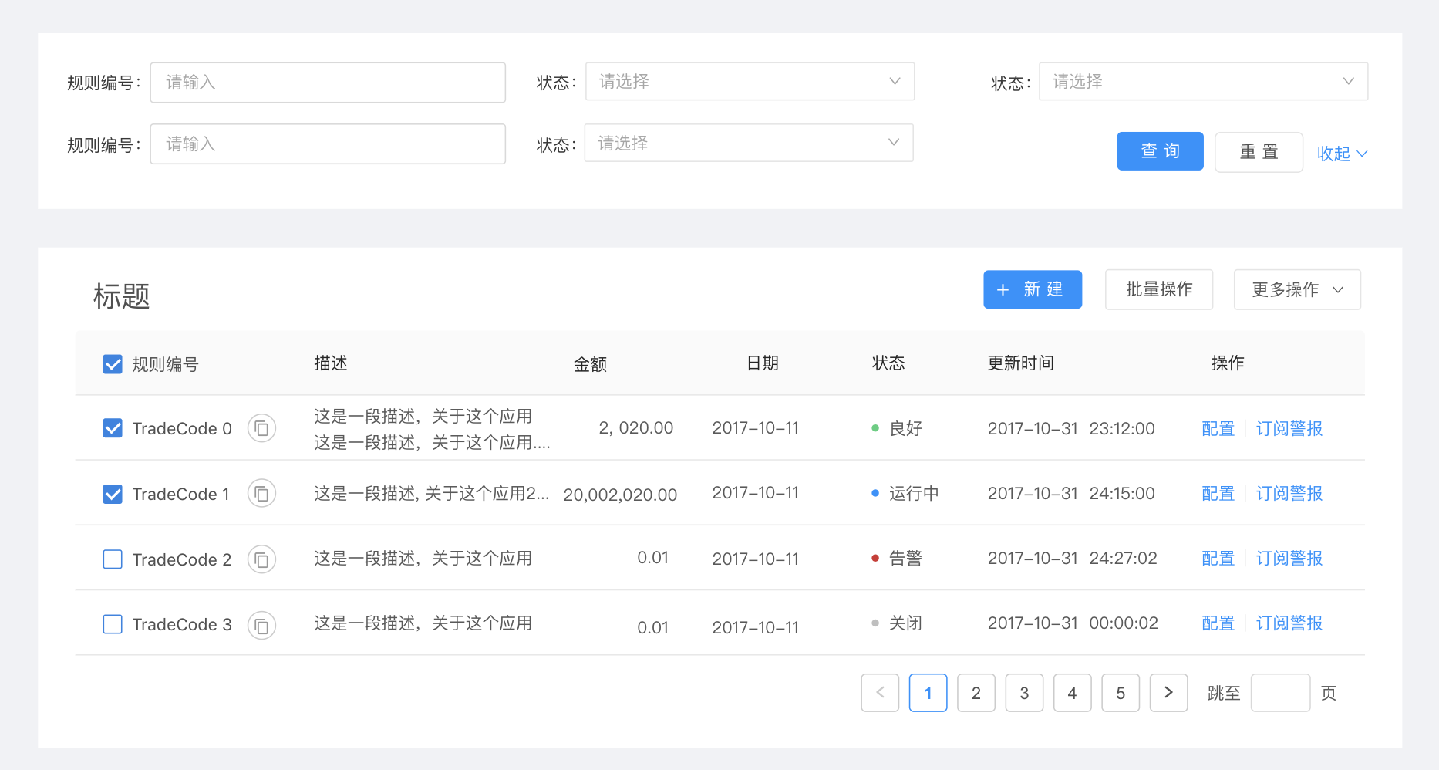This screenshot has width=1439, height=770.
Task: Click the amount 2, 020.00
Action: tap(636, 427)
